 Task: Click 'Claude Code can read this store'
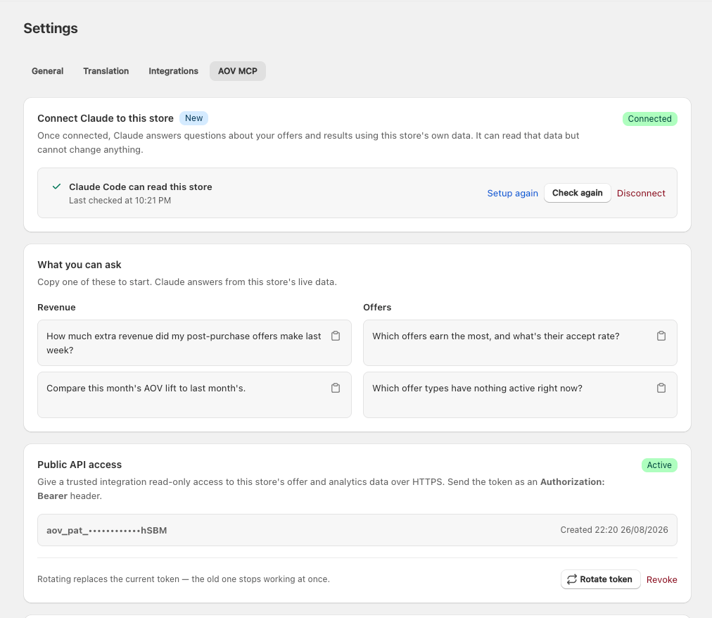pyautogui.click(x=140, y=187)
